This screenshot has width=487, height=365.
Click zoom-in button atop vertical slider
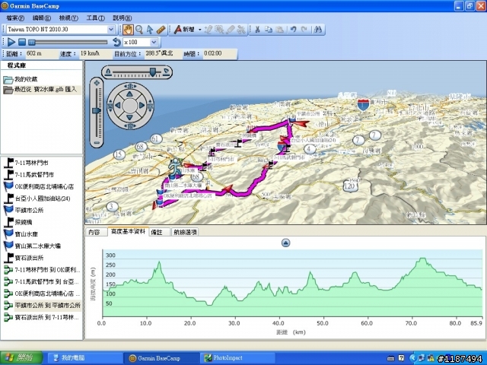(x=97, y=83)
